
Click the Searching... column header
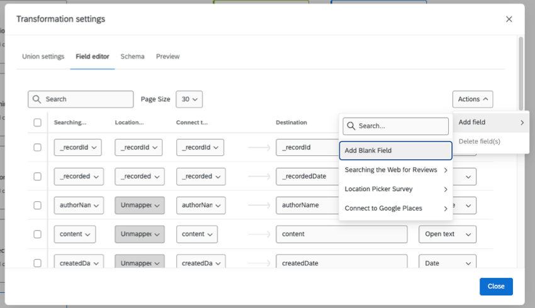click(x=70, y=123)
